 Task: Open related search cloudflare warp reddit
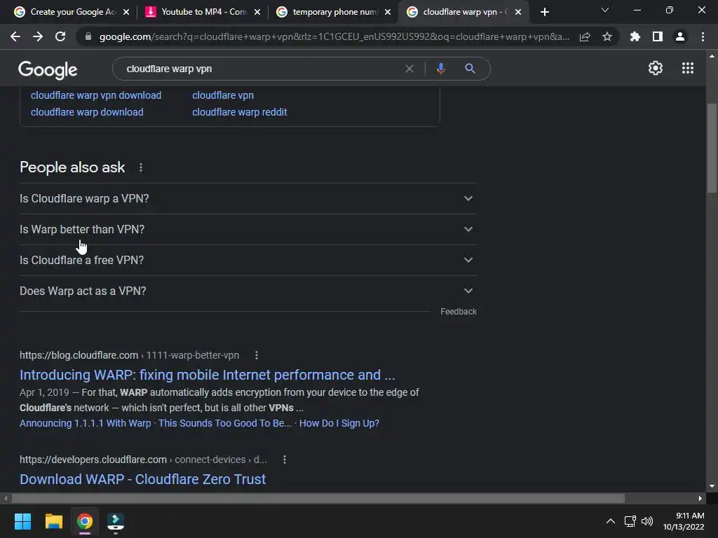pyautogui.click(x=240, y=112)
